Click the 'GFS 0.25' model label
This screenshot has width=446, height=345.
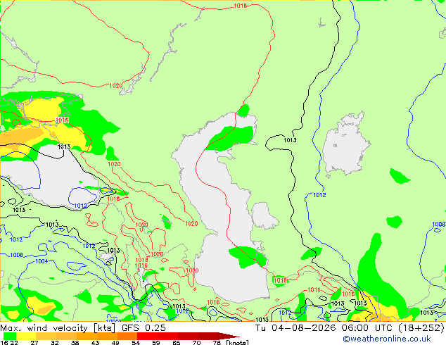pos(144,328)
